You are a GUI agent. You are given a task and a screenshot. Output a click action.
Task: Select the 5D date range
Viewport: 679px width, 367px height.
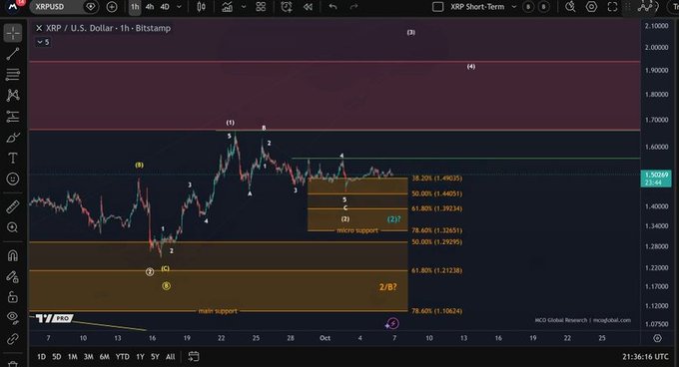pyautogui.click(x=57, y=357)
